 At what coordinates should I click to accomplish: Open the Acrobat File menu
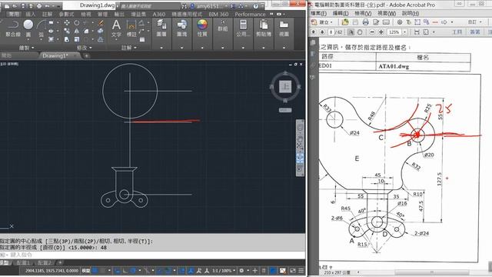coord(318,13)
